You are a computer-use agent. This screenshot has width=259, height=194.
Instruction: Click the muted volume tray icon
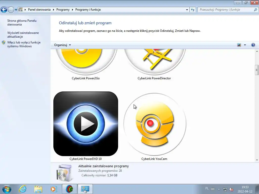pos(231,189)
